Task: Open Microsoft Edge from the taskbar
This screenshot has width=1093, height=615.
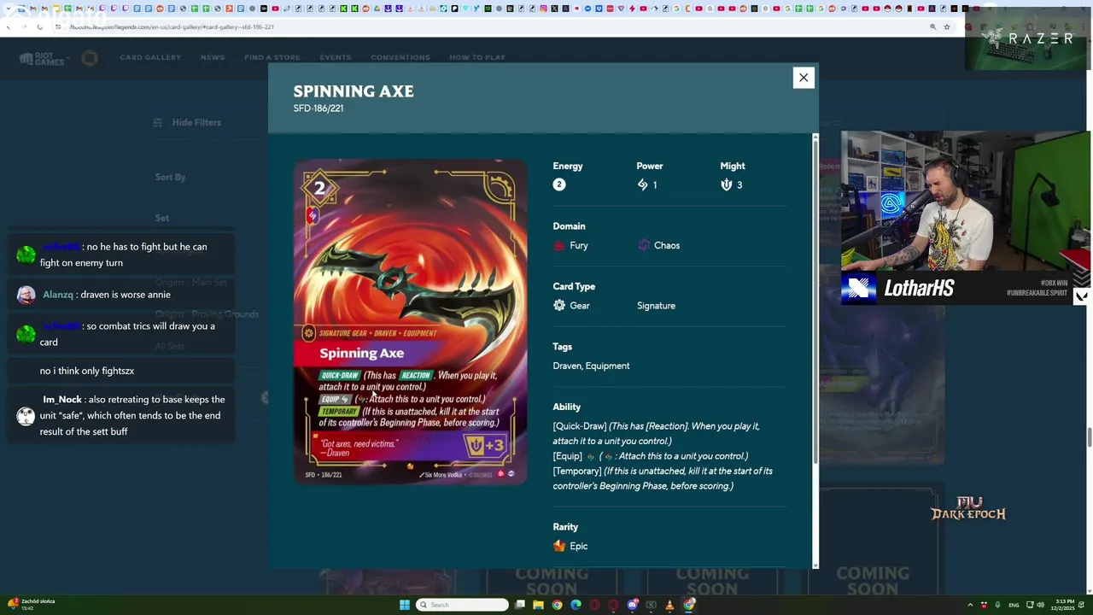Action: pyautogui.click(x=576, y=605)
